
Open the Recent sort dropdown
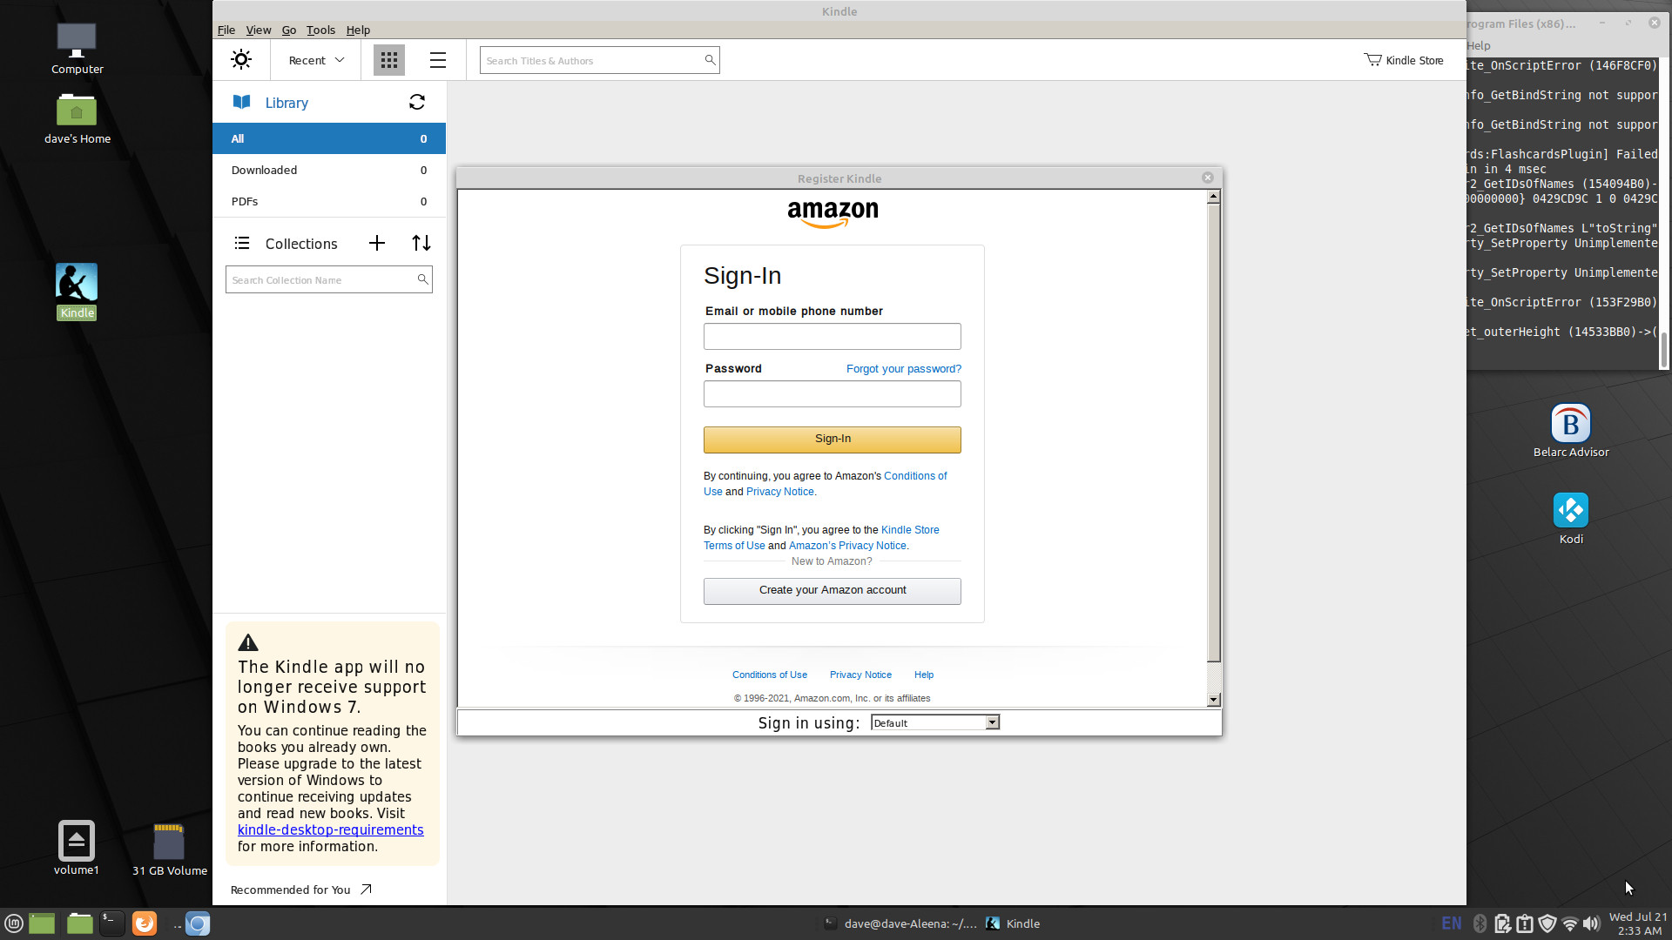(316, 60)
